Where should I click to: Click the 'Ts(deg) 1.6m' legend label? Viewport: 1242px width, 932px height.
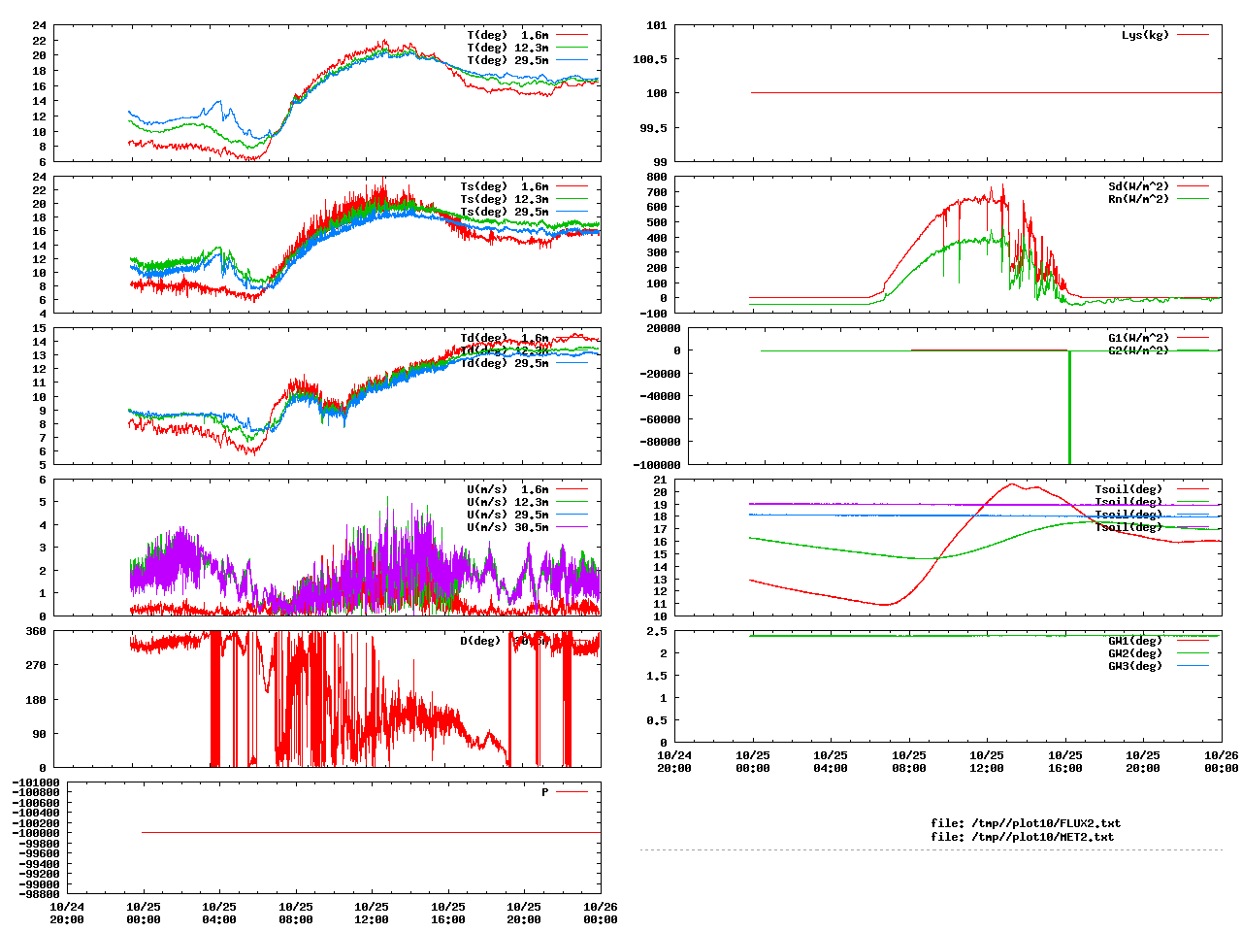(x=504, y=186)
